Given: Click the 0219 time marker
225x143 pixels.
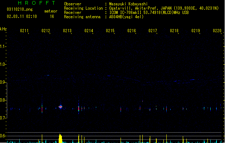Looking at the screenshot, I should 196,31.
